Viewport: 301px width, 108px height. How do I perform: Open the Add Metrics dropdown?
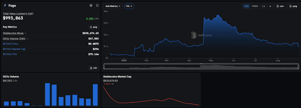point(113,6)
